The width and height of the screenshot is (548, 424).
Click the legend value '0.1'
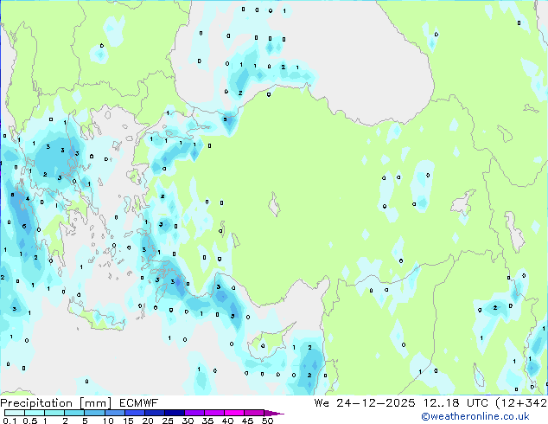tap(10, 421)
